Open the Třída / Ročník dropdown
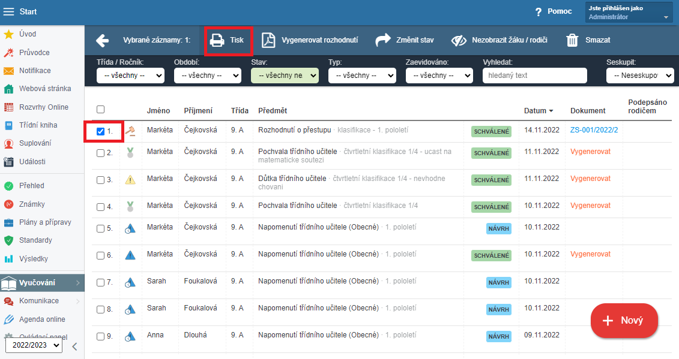679x359 pixels. coord(130,76)
